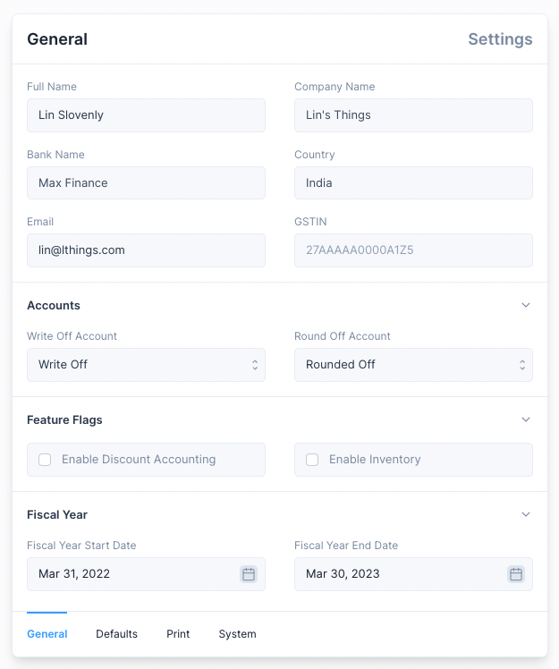Open the Round Off Account dropdown
Image resolution: width=559 pixels, height=669 pixels.
[x=402, y=365]
